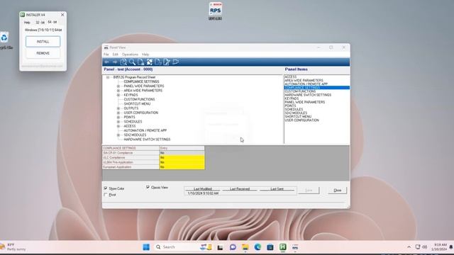Expand the PANEL WIDE PARAMETERS tree node

pos(118,86)
